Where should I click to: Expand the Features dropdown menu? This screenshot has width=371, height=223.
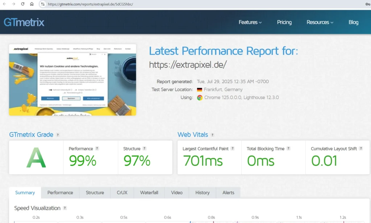[250, 22]
